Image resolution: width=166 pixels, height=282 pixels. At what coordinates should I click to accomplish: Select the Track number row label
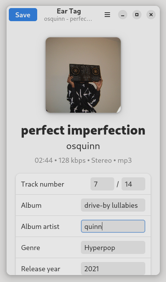(43, 184)
